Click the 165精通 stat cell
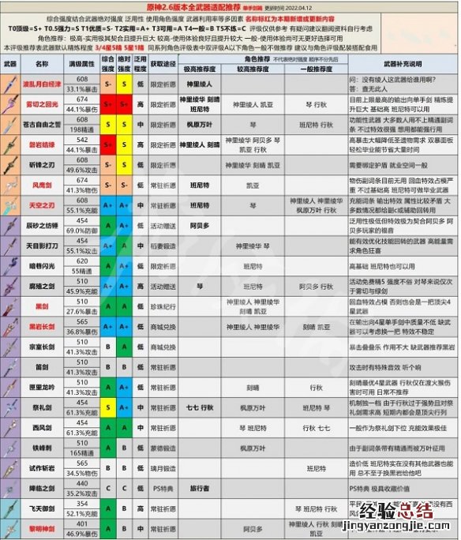The width and height of the screenshot is (461, 540). [82, 453]
